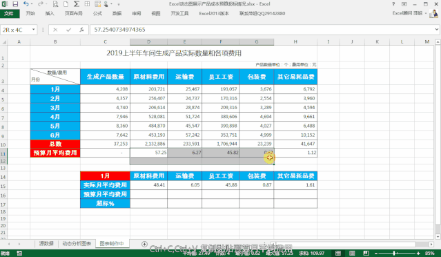Save the workbook from quick access toolbar
The image size is (441, 257).
(x=15, y=4)
